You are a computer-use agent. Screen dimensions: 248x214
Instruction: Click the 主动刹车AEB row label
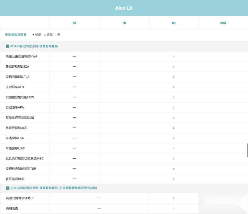point(15,87)
